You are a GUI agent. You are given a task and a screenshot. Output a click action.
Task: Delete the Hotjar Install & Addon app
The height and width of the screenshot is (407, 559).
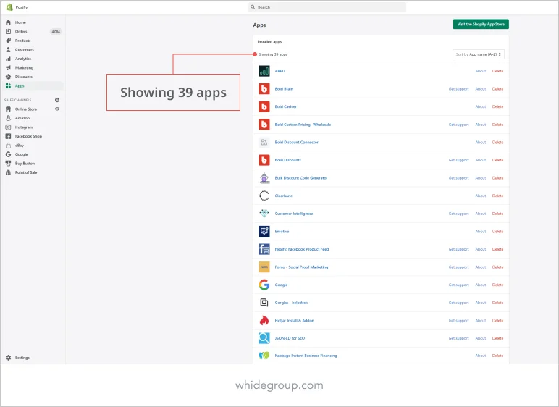[497, 321]
